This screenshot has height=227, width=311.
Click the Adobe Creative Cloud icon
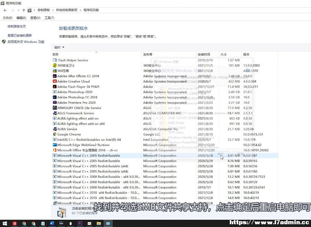(55, 81)
